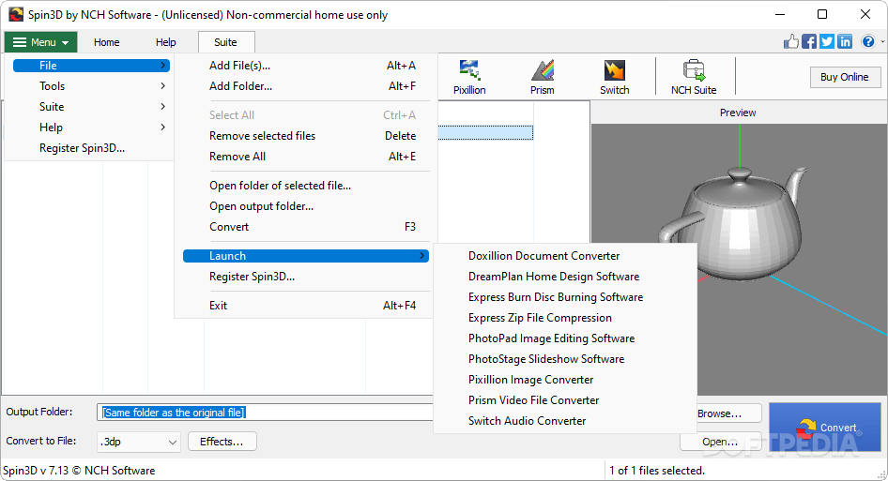Select the Launch submenu entry

(306, 256)
